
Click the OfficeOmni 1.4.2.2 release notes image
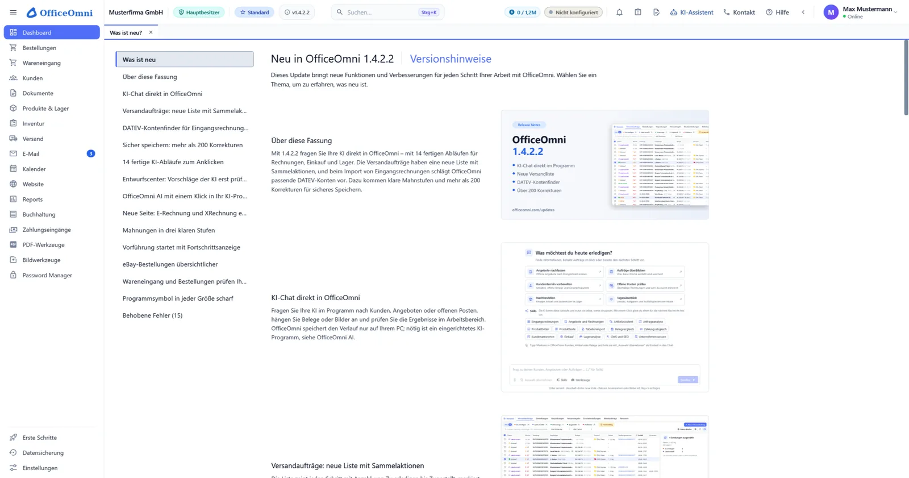[x=604, y=165]
